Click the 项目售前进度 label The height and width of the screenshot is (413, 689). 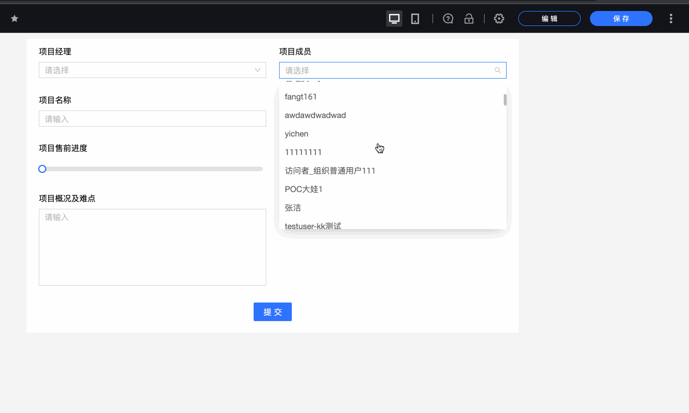63,148
